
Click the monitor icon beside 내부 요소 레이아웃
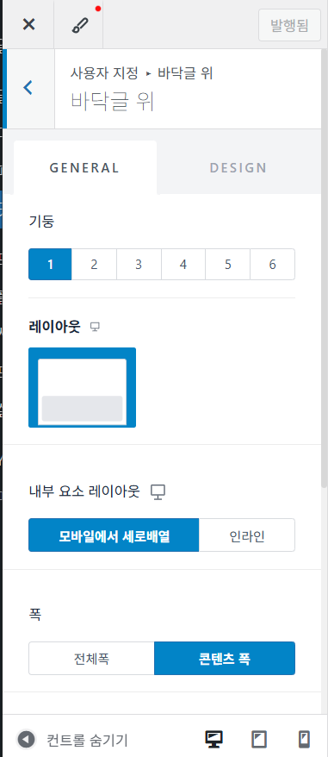[x=158, y=492]
